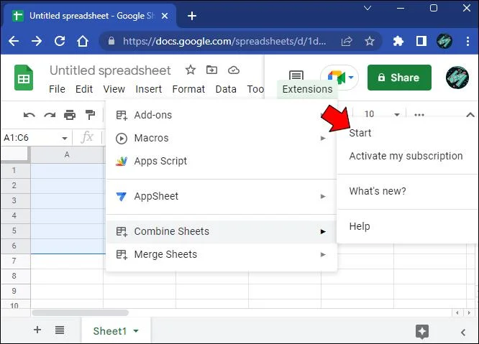Viewport: 479px width, 344px height.
Task: Show the side panel with the left chevron
Action: [x=463, y=333]
